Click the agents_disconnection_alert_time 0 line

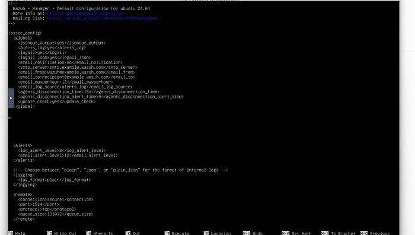coord(101,97)
